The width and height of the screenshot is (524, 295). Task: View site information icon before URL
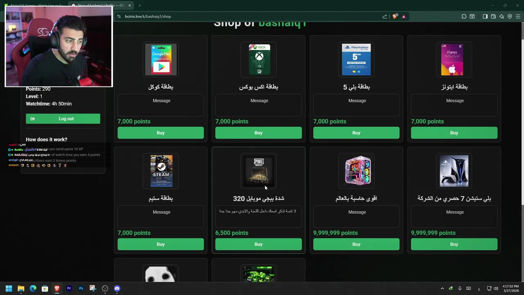[119, 16]
